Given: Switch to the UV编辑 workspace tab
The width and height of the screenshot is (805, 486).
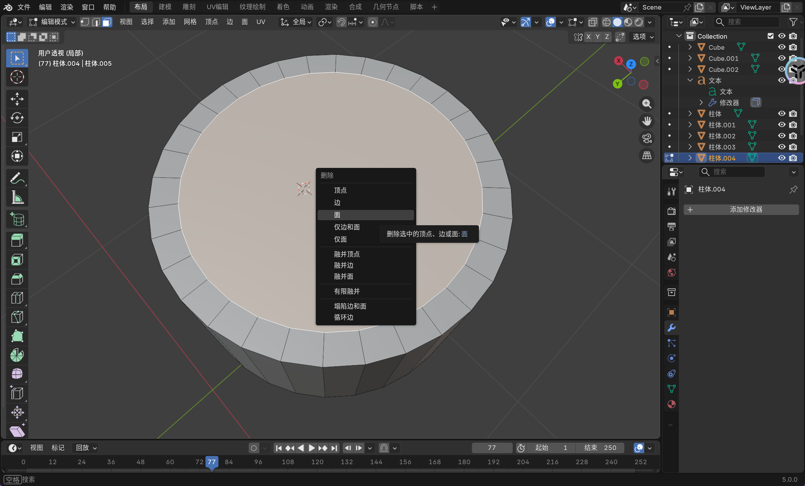Looking at the screenshot, I should pos(217,7).
